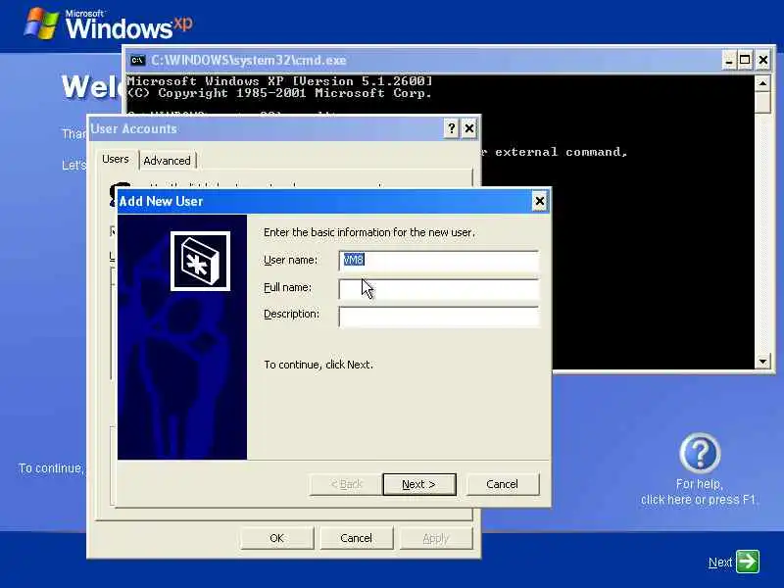Click Next > in Add New User dialog
Image resolution: width=784 pixels, height=588 pixels.
419,484
